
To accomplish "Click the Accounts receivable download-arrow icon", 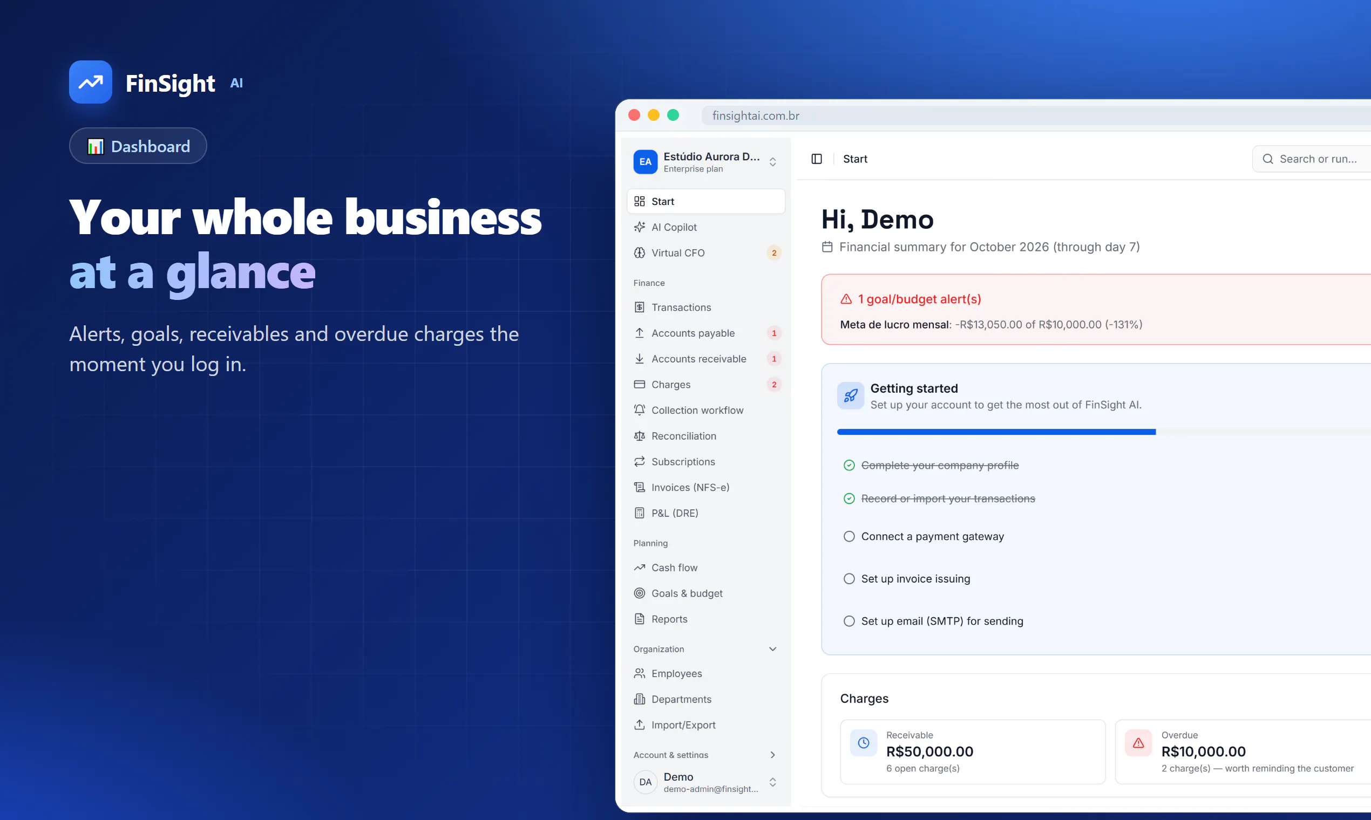I will point(640,359).
